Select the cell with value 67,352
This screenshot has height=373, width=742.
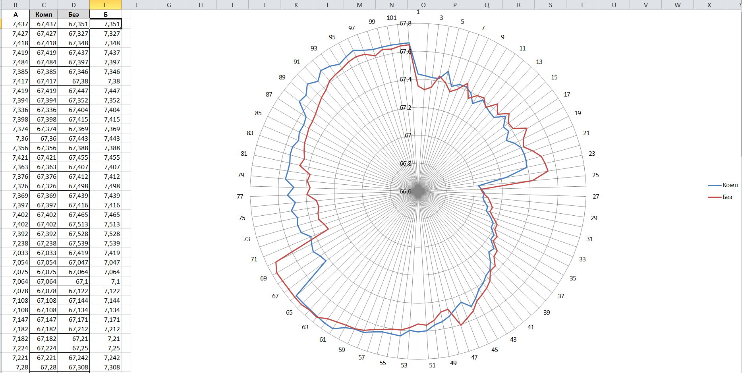pos(74,100)
